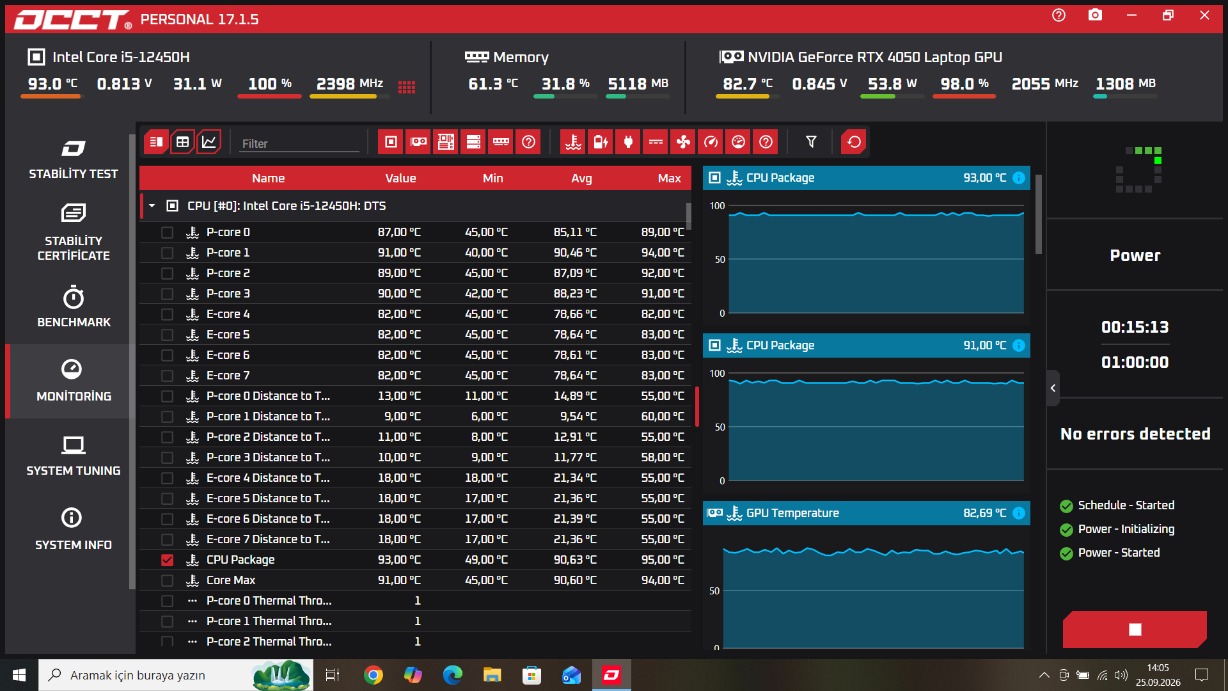The width and height of the screenshot is (1228, 691).
Task: Uncheck the CPU Package checkbox
Action: pyautogui.click(x=167, y=560)
